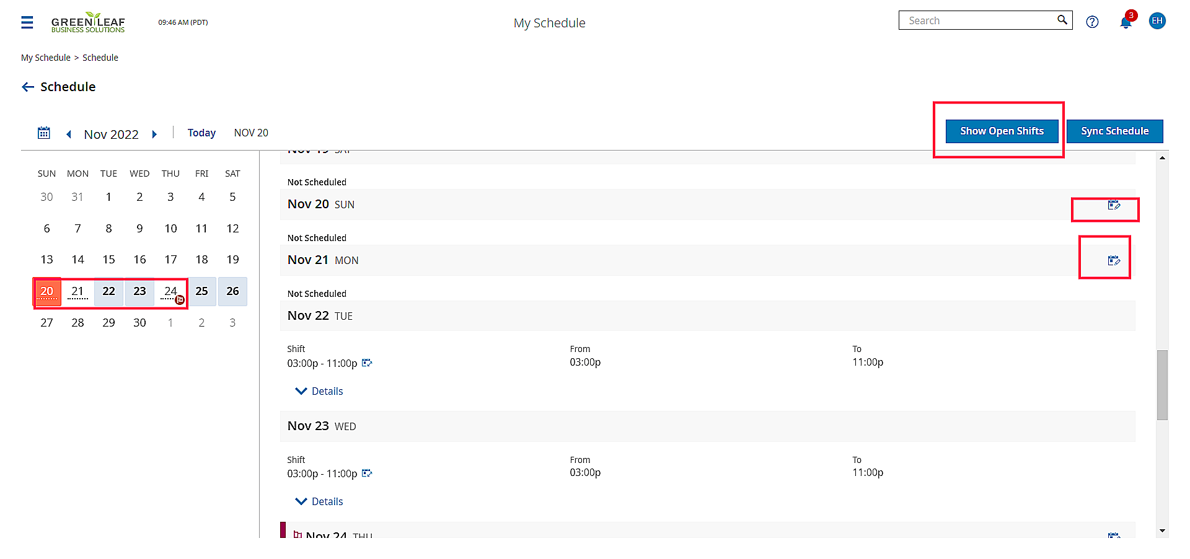Open the calendar date picker icon
The image size is (1190, 559).
tap(44, 133)
